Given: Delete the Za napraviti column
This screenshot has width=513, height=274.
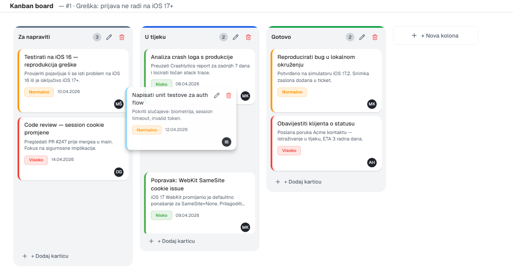Looking at the screenshot, I should click(x=122, y=37).
